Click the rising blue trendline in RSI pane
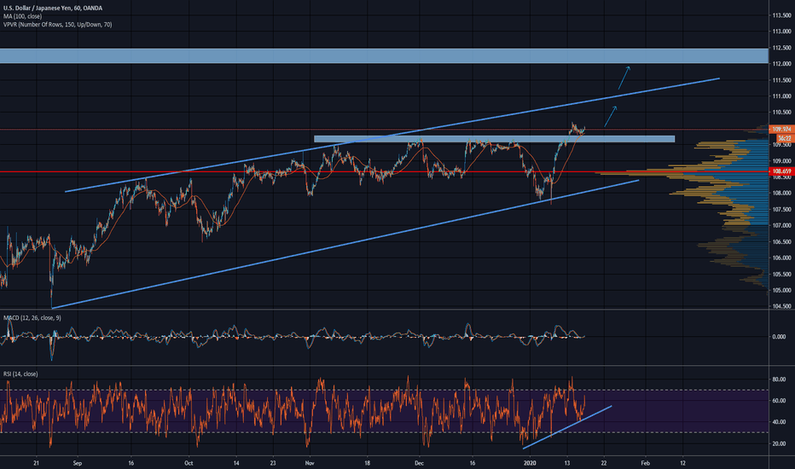This screenshot has width=795, height=469. [x=567, y=426]
